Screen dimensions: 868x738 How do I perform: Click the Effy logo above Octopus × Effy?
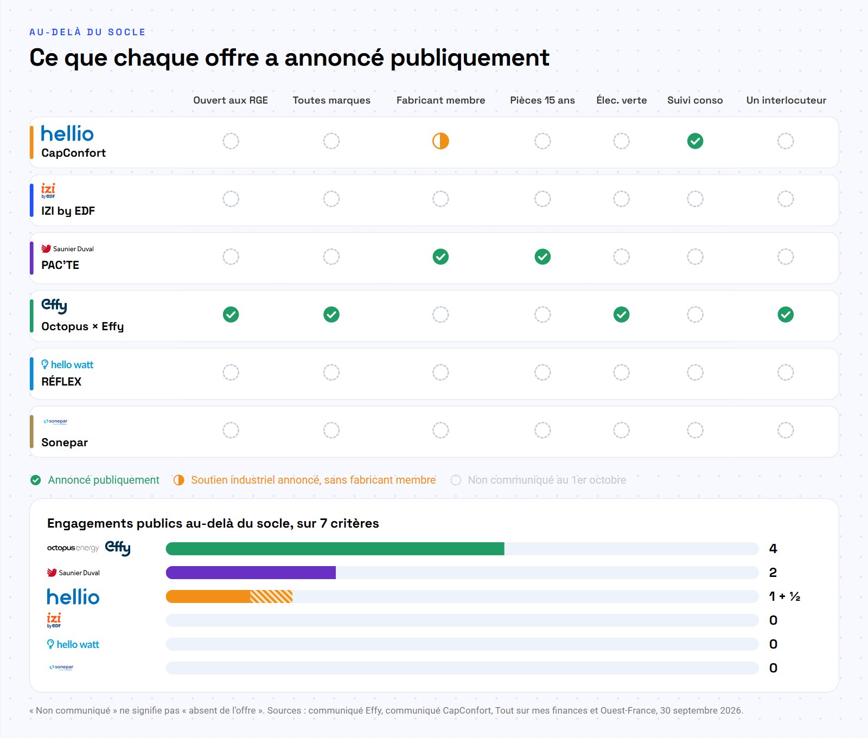tap(54, 306)
